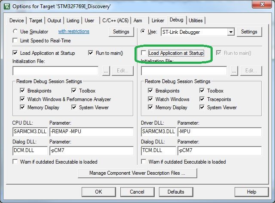275x203 pixels.
Task: Open simulator Settings button
Action: coord(121,32)
